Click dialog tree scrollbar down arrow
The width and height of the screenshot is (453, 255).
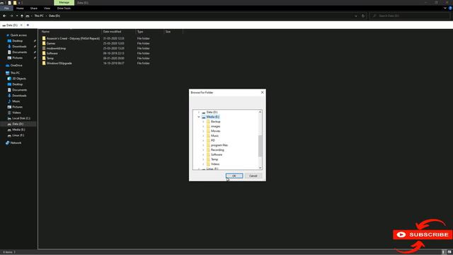[260, 168]
